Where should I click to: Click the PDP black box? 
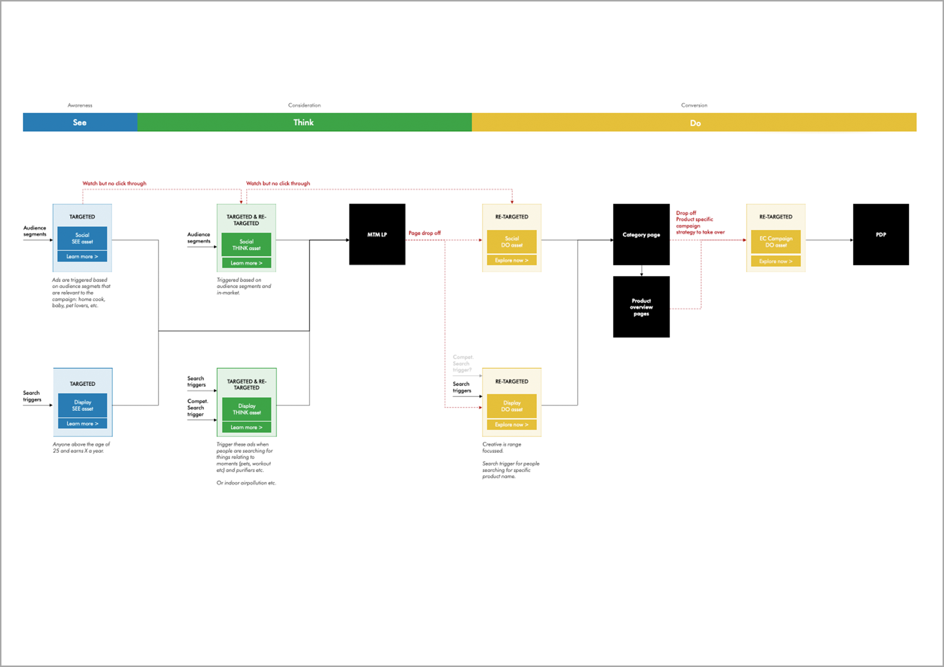tap(881, 235)
